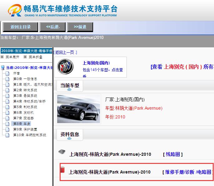Click page icon beside 第6章 发动机
Viewport: 214px width, 186px height.
click(7, 112)
